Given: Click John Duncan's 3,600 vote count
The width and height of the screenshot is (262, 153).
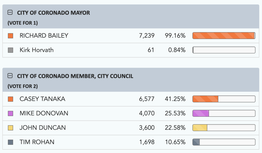Looking at the screenshot, I should coord(147,128).
